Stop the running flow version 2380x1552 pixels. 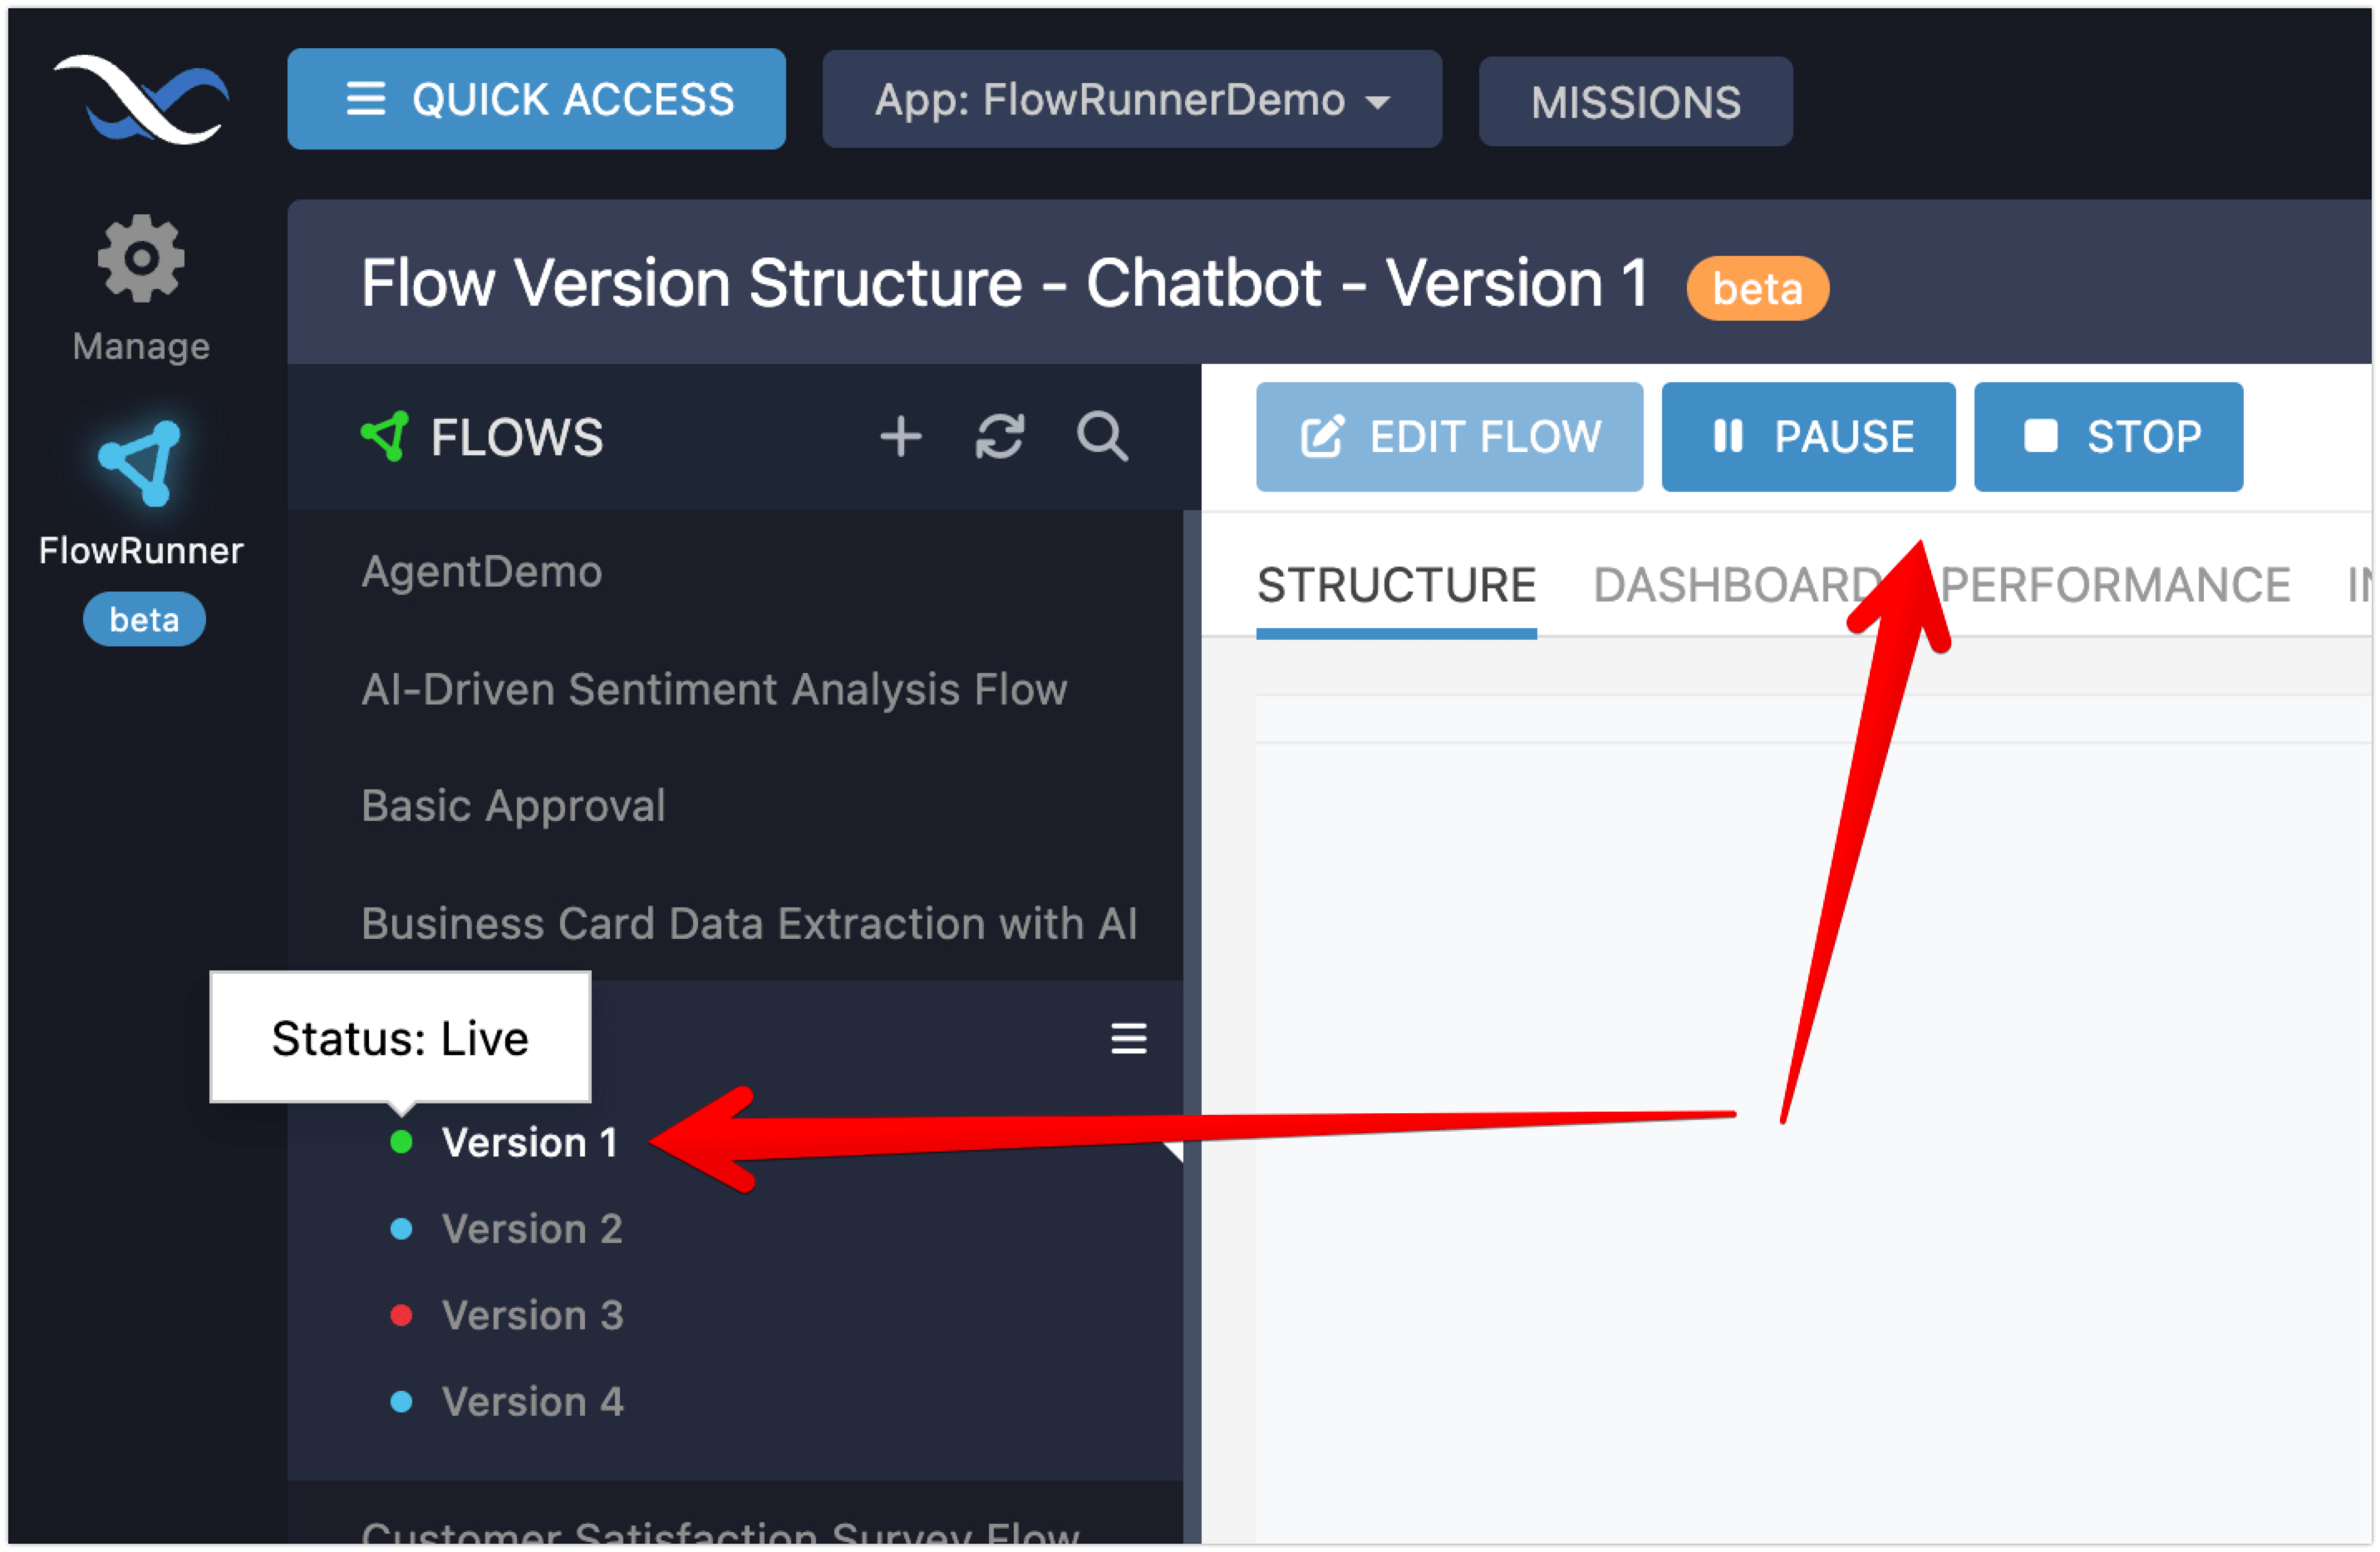click(x=2108, y=437)
